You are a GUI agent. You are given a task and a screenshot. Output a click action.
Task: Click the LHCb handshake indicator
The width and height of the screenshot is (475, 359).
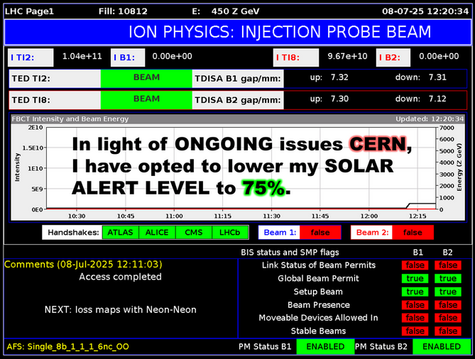230,233
